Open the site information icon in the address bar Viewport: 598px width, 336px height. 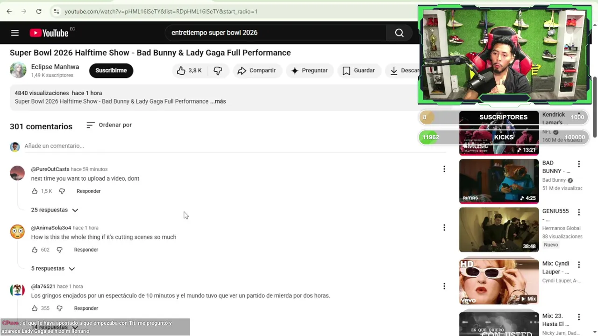[x=56, y=11]
